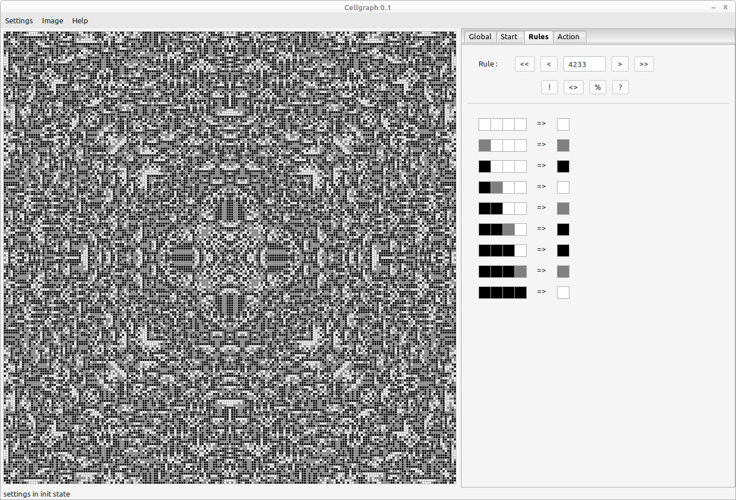
Task: Jump to last rule with >> button
Action: [644, 64]
